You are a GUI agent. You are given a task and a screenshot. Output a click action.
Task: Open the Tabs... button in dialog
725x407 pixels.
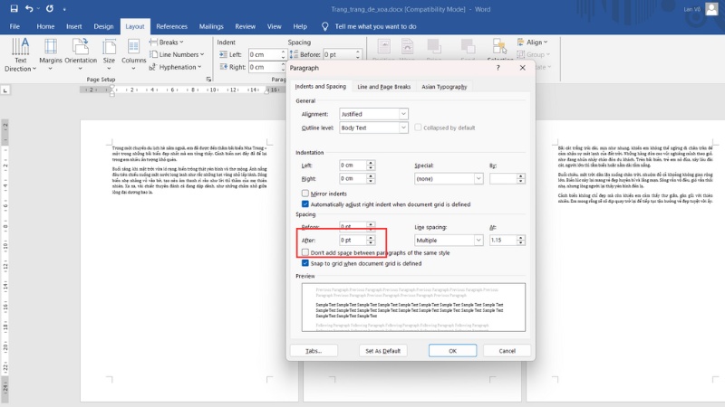(314, 350)
